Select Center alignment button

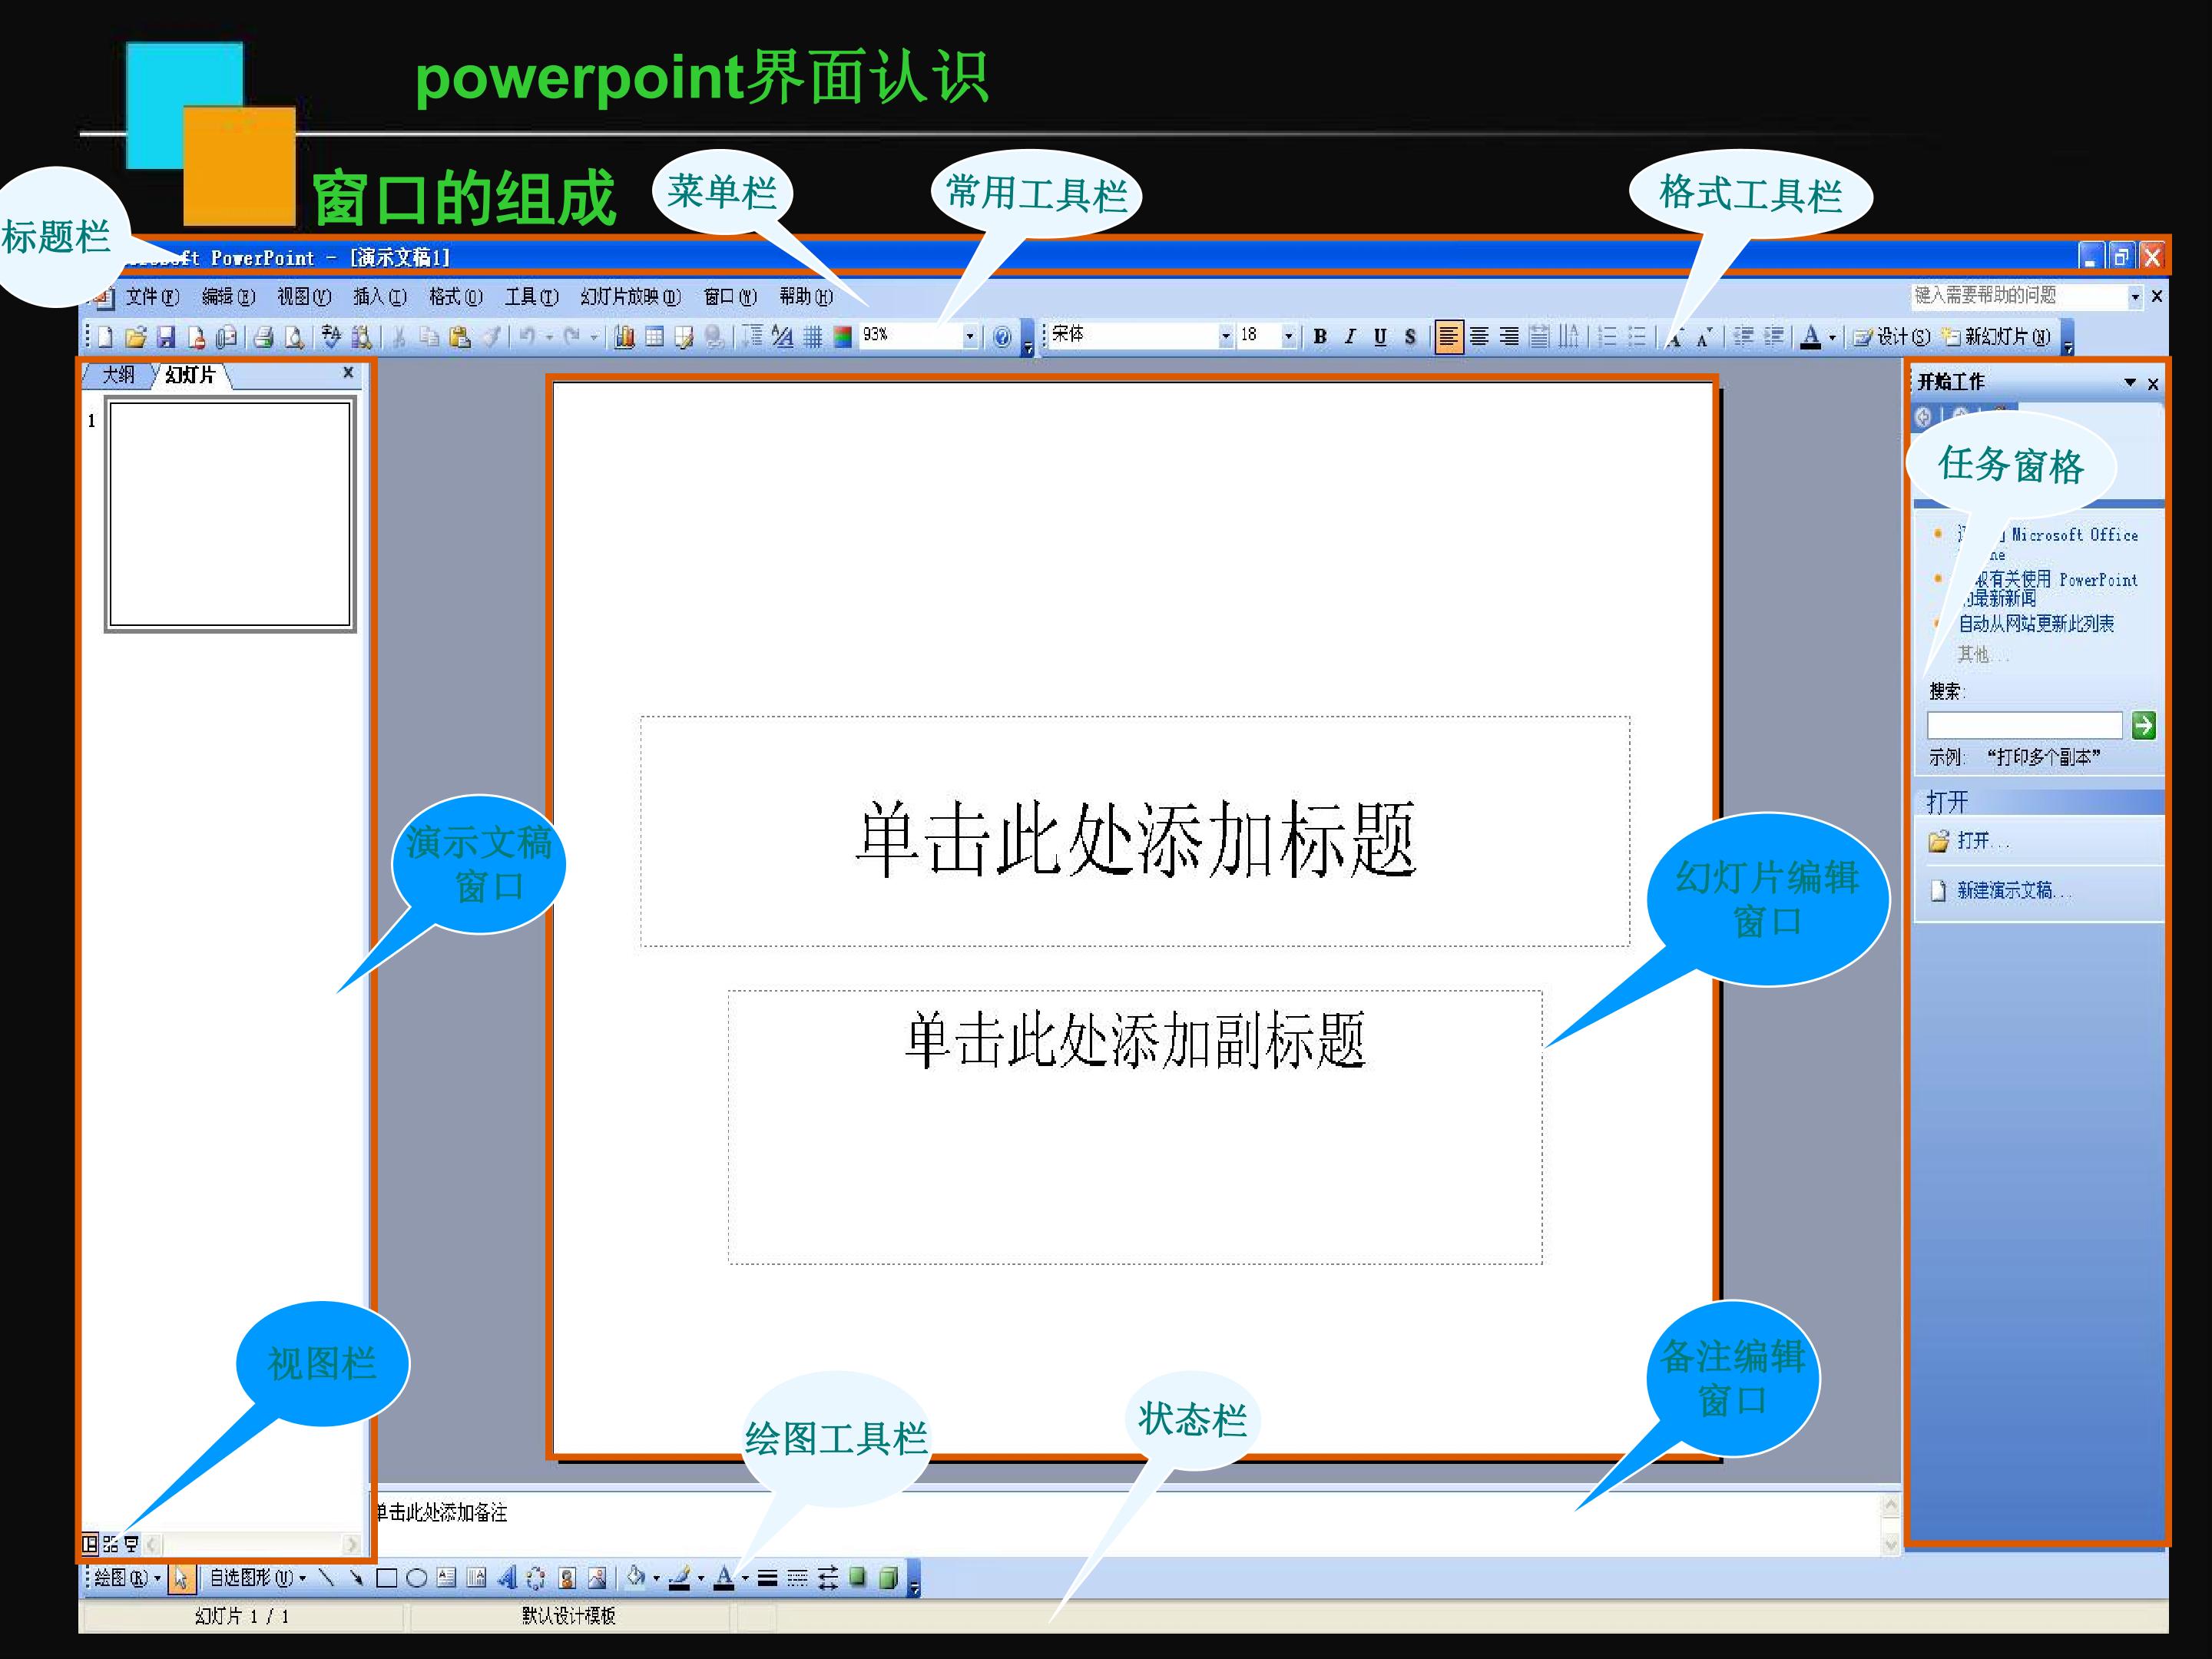(x=1479, y=337)
